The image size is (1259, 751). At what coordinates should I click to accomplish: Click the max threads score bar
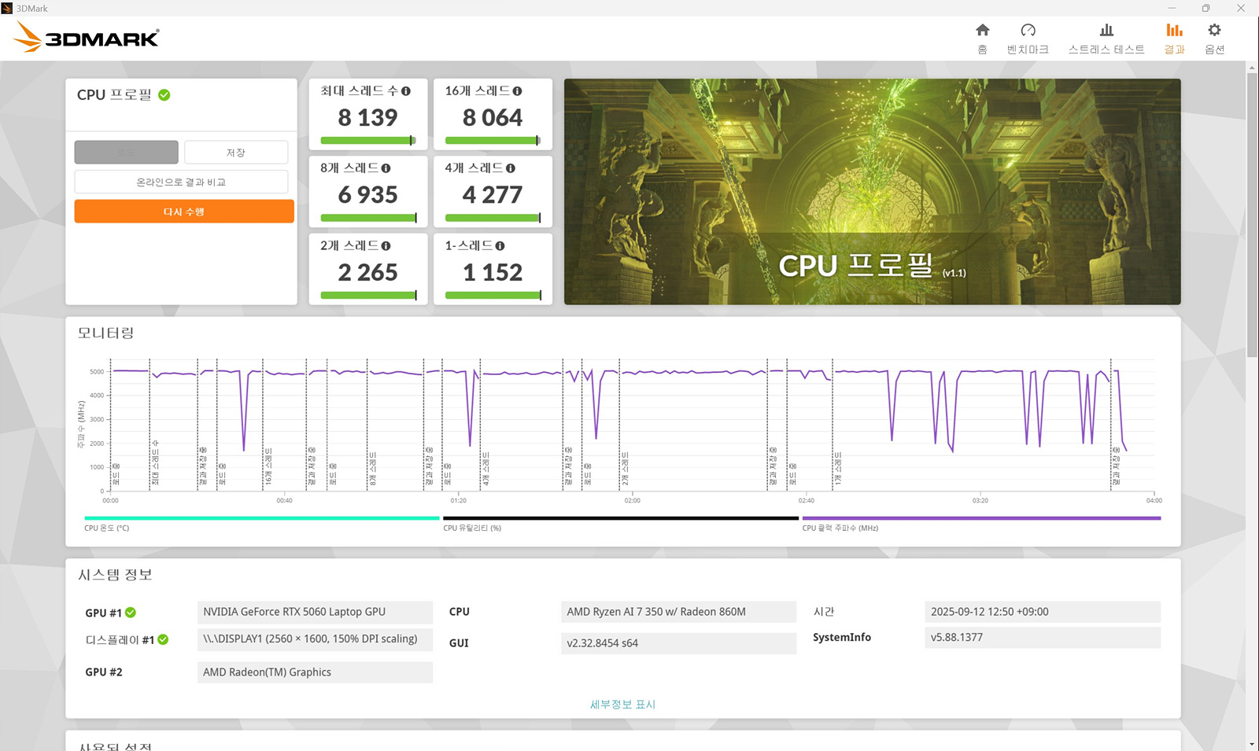point(368,141)
